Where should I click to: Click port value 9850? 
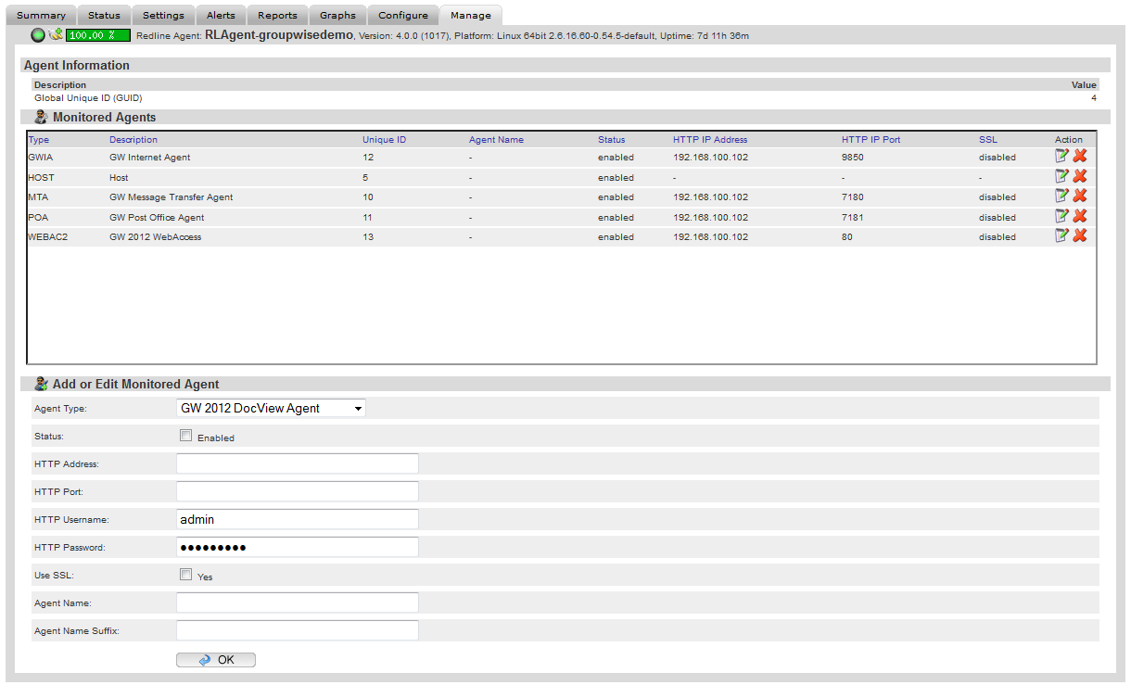click(x=852, y=158)
